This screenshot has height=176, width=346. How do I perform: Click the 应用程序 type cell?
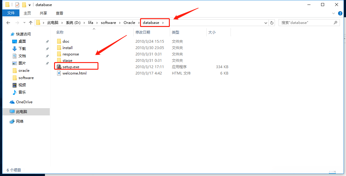point(179,67)
